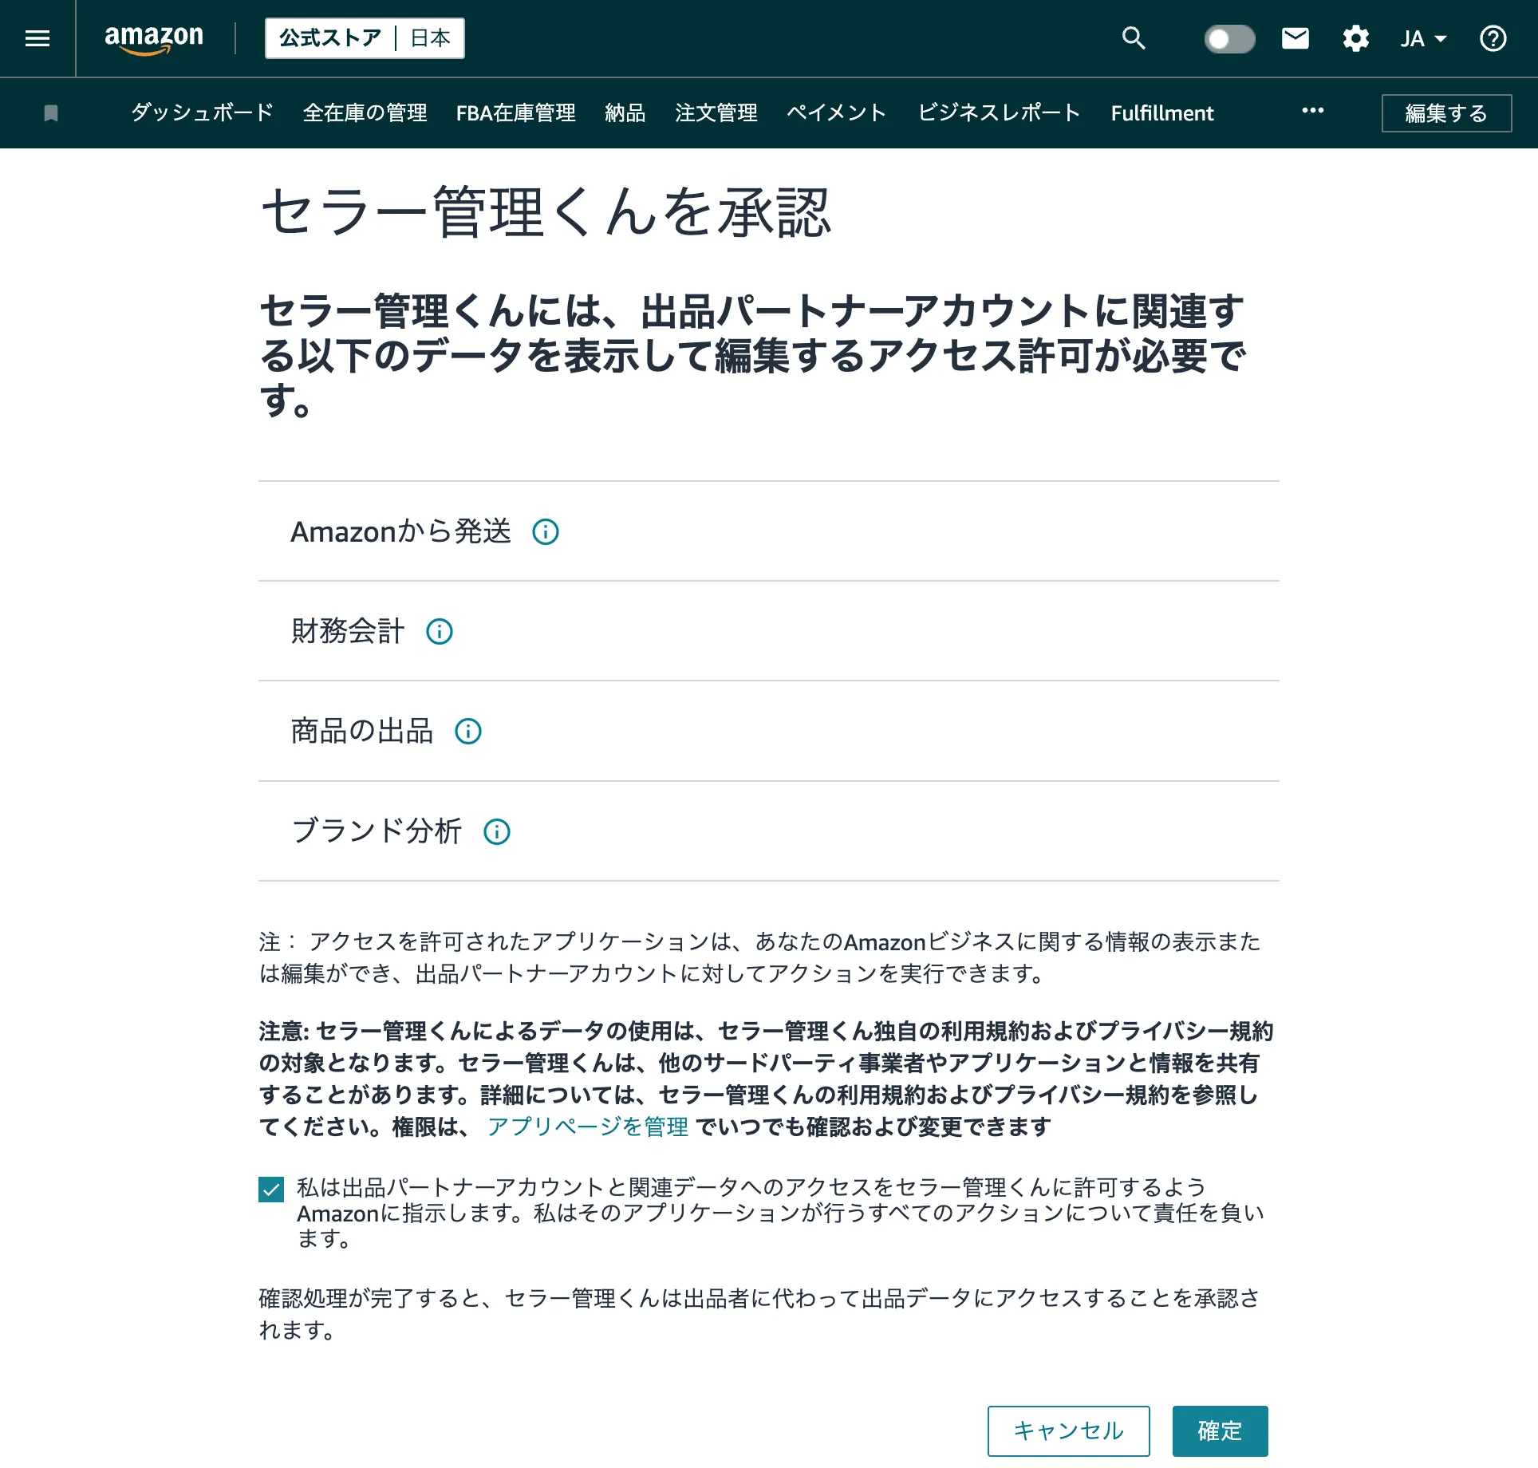Image resolution: width=1538 pixels, height=1468 pixels.
Task: Click the 編集する button
Action: click(1446, 113)
